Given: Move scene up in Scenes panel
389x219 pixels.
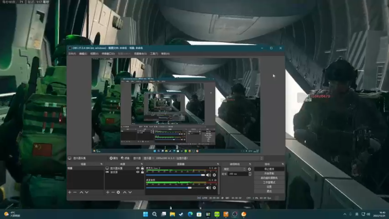Looking at the screenshot, I should click(81, 192).
